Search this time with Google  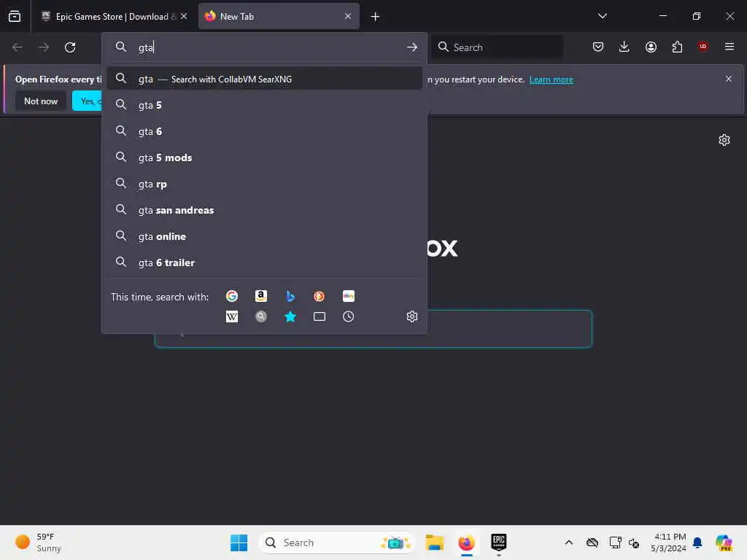(x=232, y=296)
